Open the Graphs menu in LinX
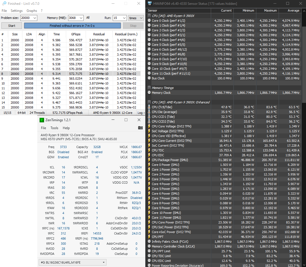Screen dimensions: 306x267 point(32,11)
